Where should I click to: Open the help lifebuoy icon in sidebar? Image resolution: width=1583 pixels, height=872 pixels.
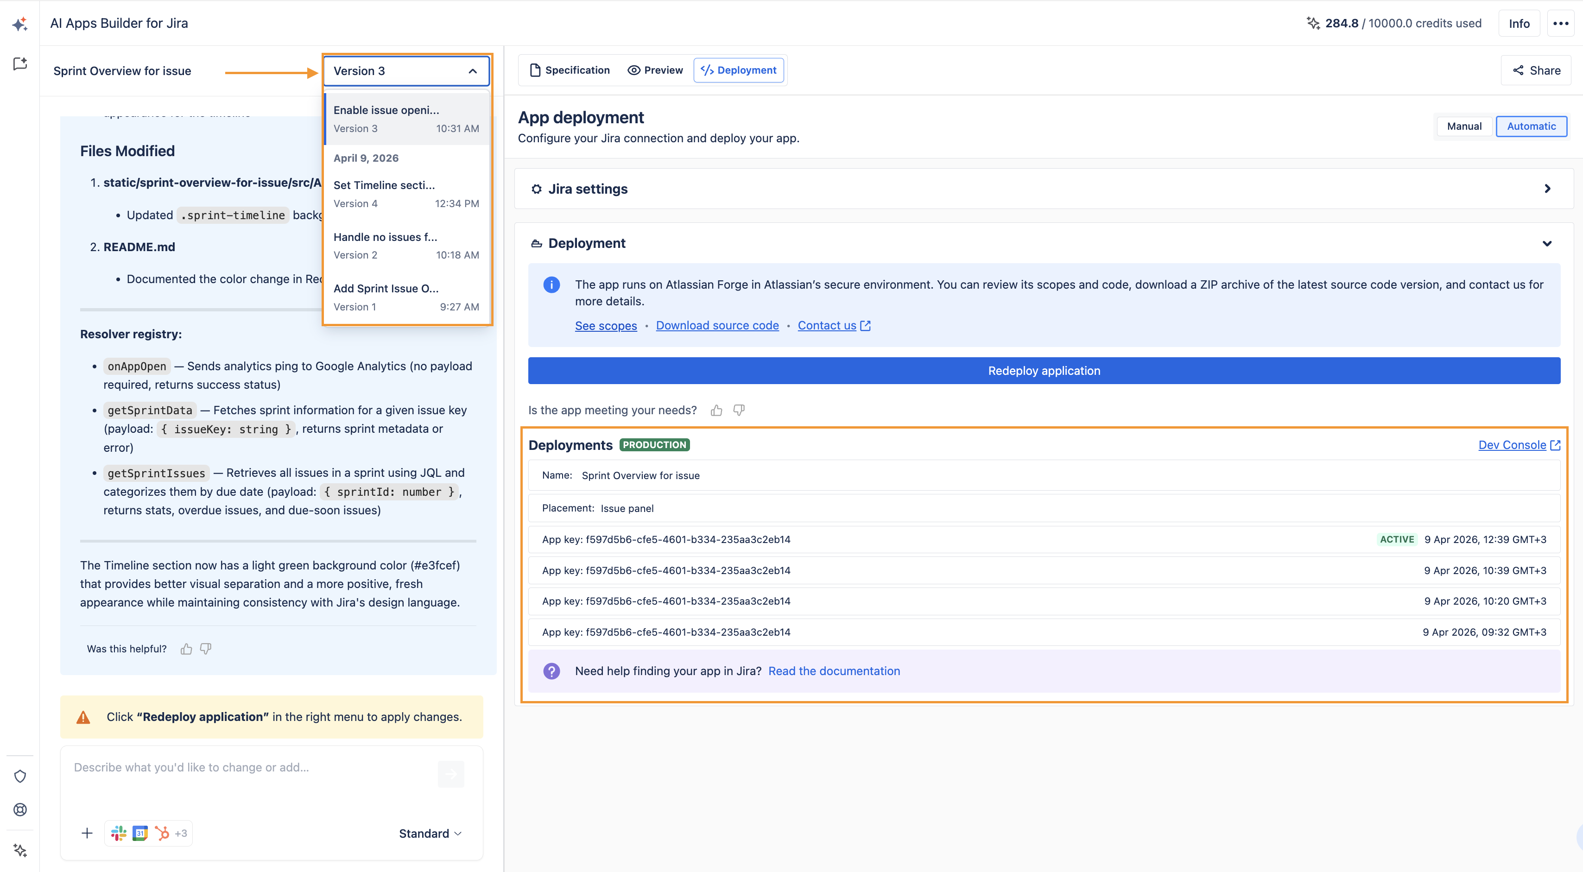[20, 809]
